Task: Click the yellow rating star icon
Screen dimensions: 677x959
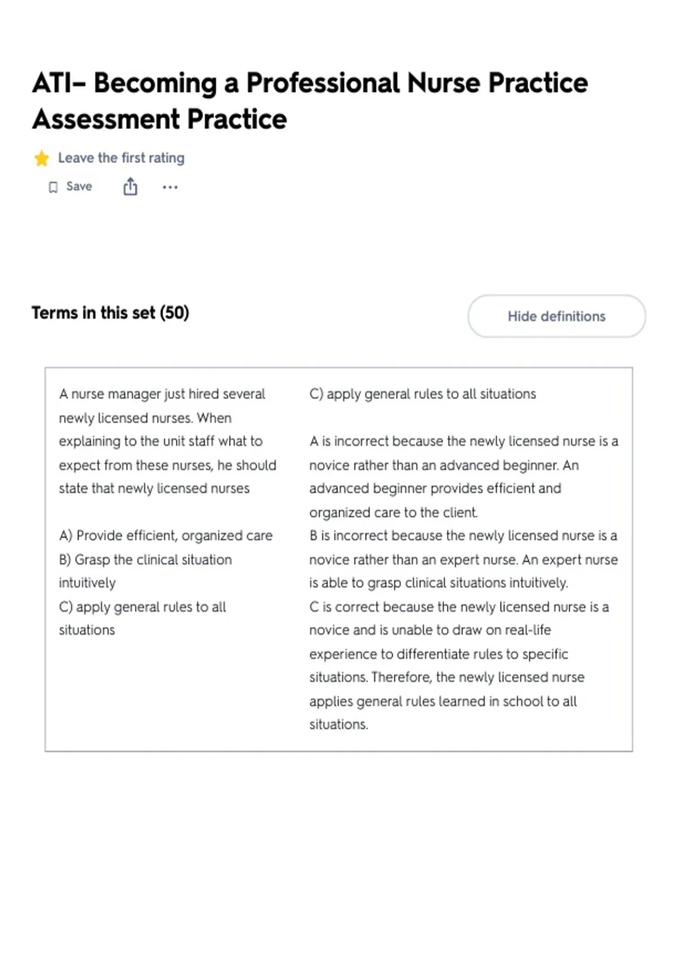Action: click(x=41, y=159)
